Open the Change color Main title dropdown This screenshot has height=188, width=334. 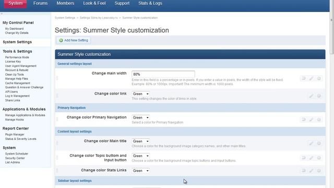pos(140,141)
